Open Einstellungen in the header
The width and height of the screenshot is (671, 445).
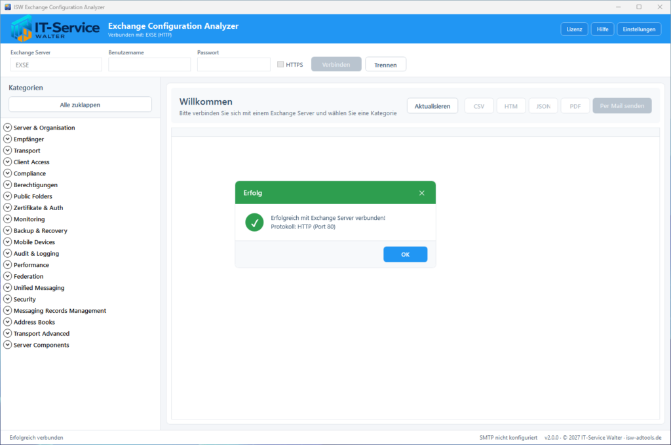639,29
